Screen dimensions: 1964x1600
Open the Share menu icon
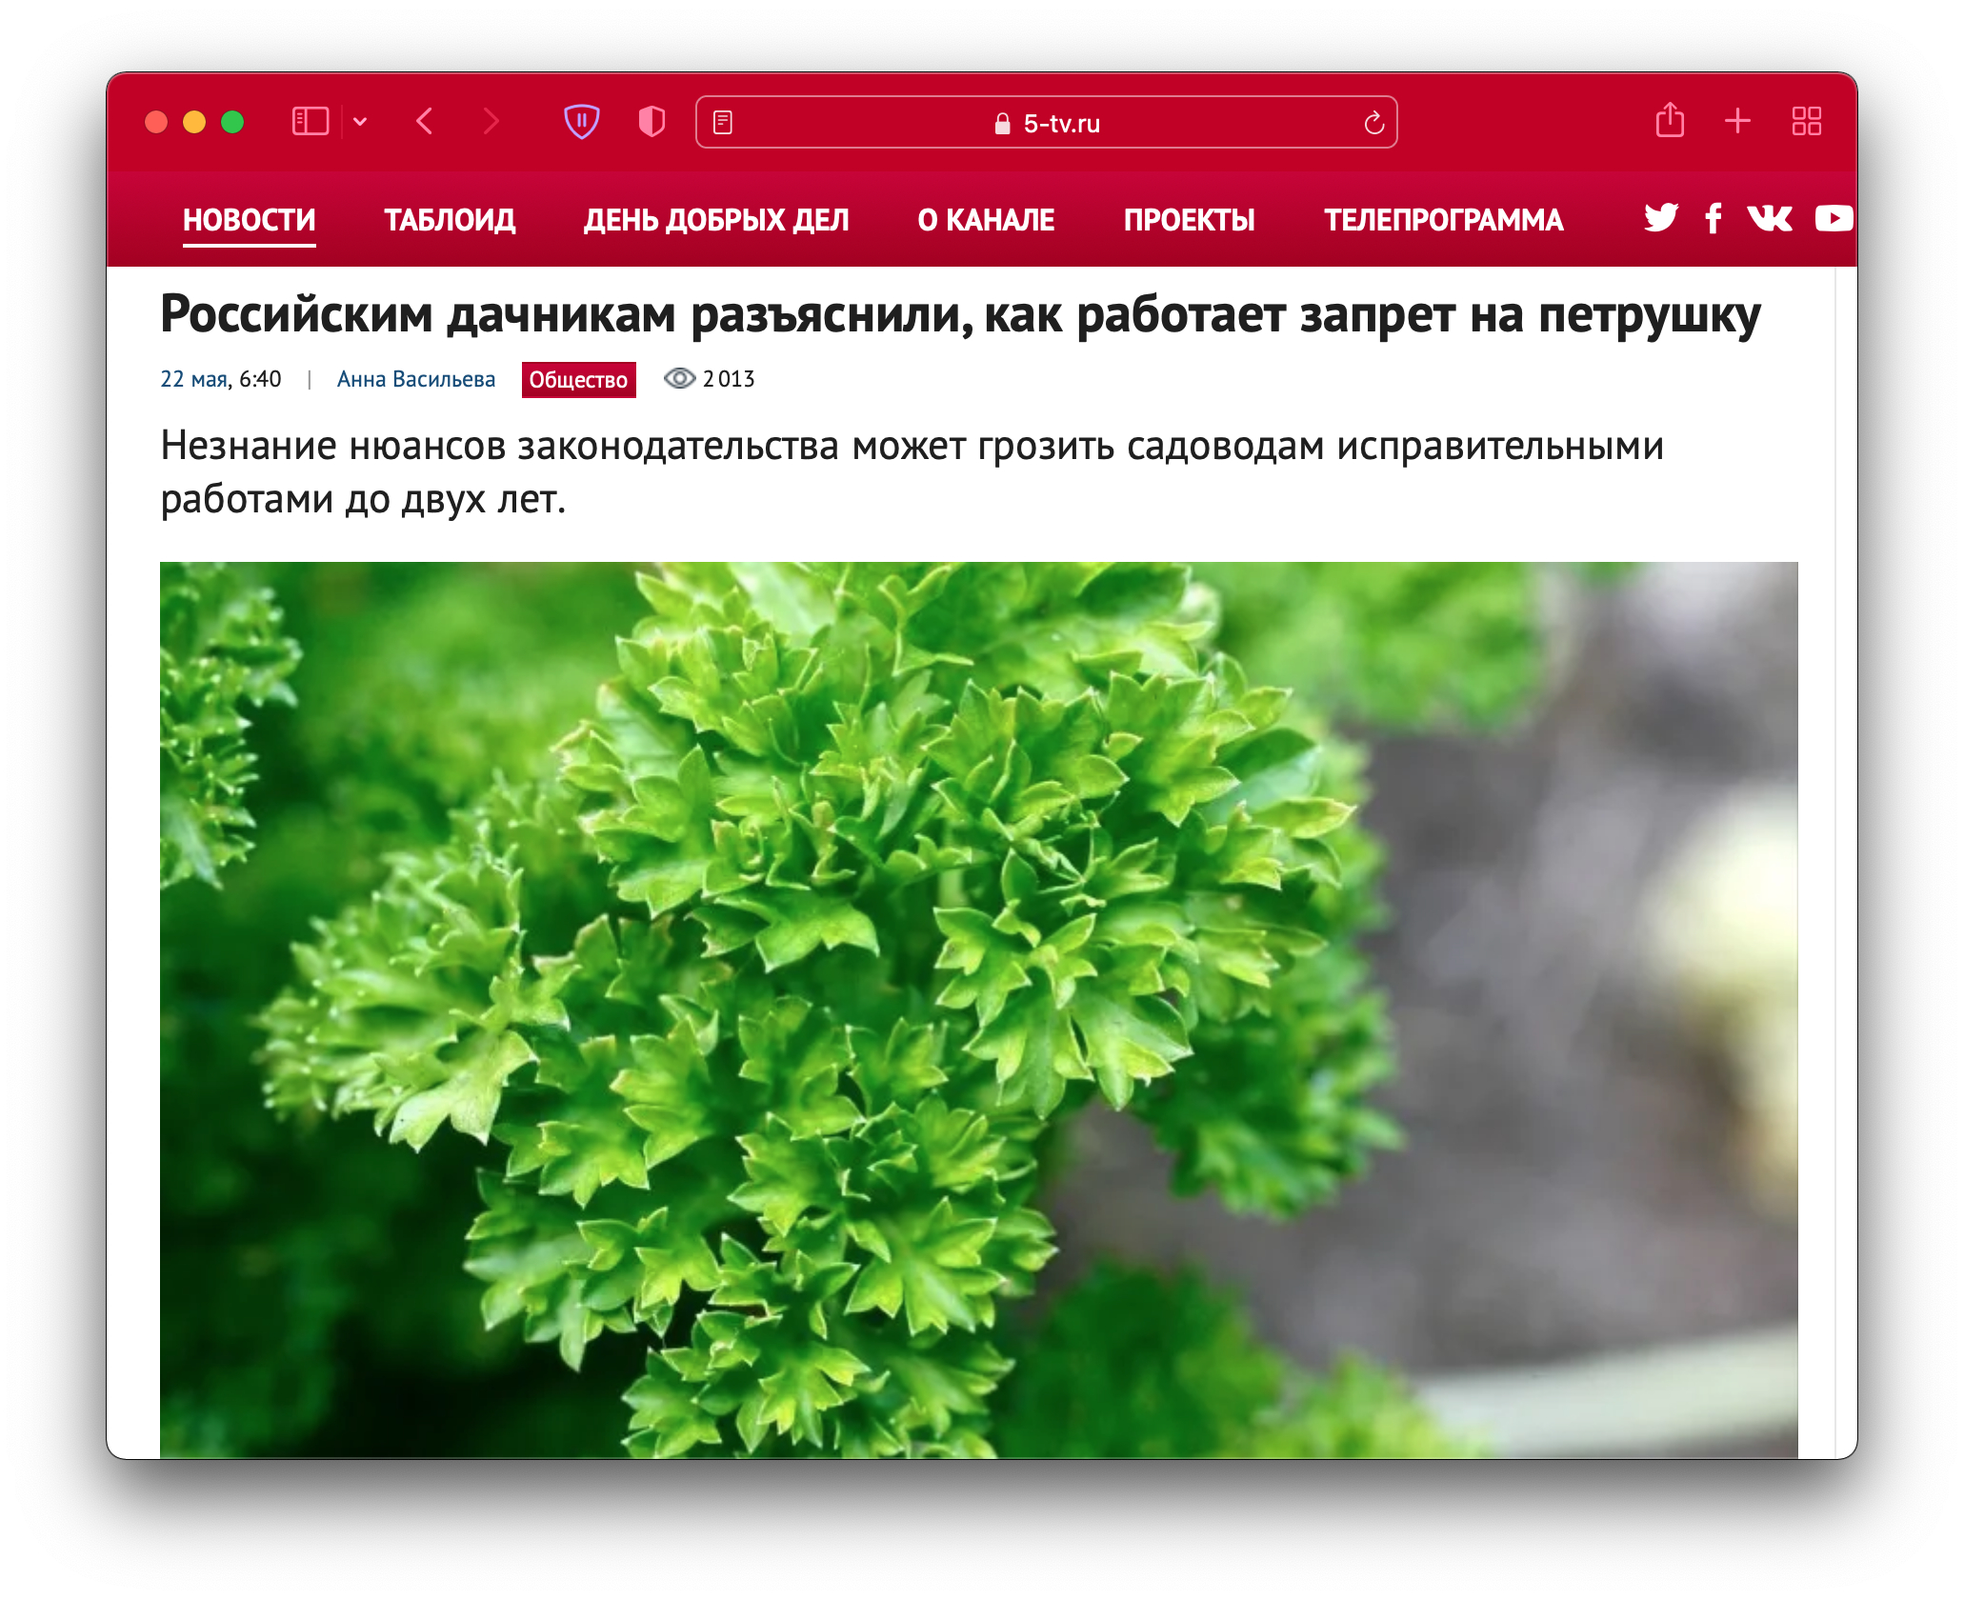pos(1670,121)
